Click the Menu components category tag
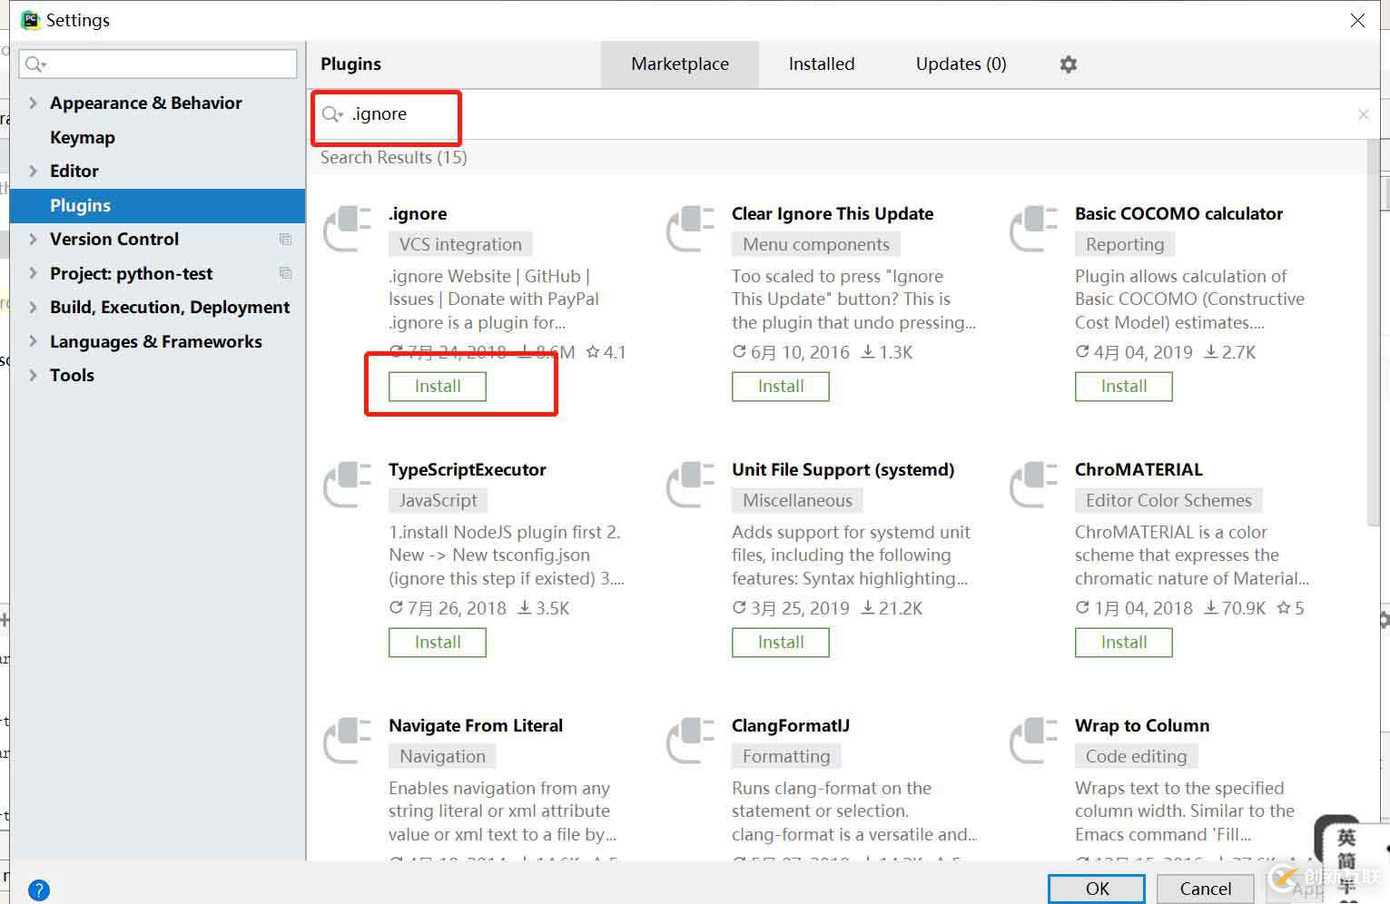The width and height of the screenshot is (1390, 904). pyautogui.click(x=816, y=244)
